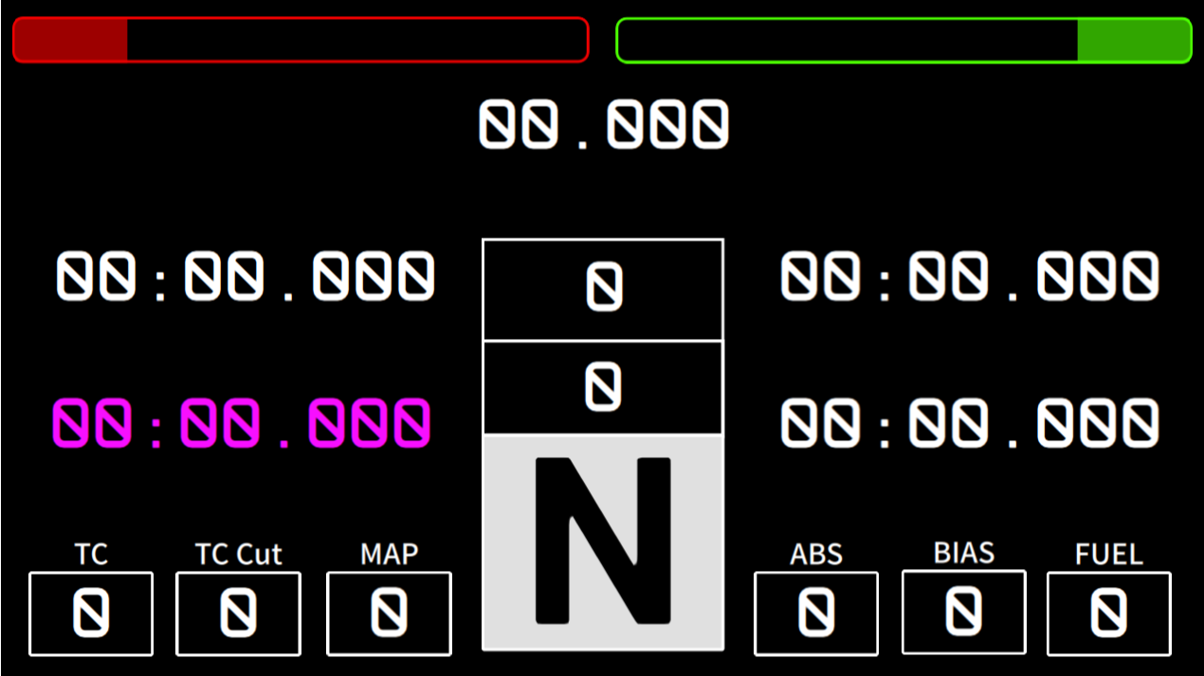Click the MAP value box

389,614
